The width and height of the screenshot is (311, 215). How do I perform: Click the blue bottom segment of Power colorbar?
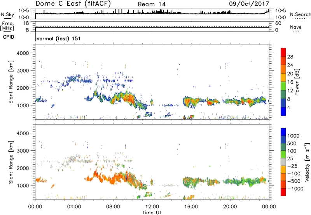point(283,111)
